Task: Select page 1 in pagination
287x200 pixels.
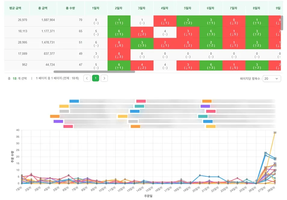Action: pos(96,78)
